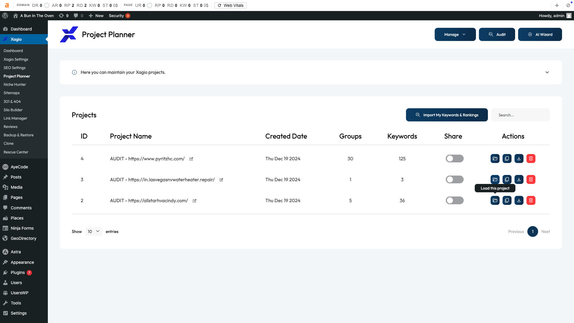Go to the Previous page

(516, 231)
